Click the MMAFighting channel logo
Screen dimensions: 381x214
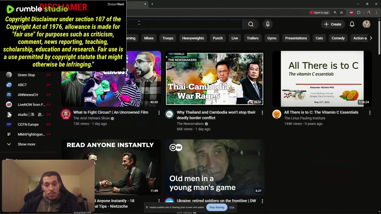tap(9, 134)
